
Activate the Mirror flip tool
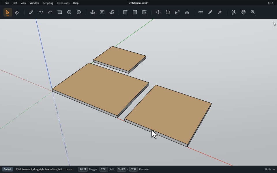(187, 12)
